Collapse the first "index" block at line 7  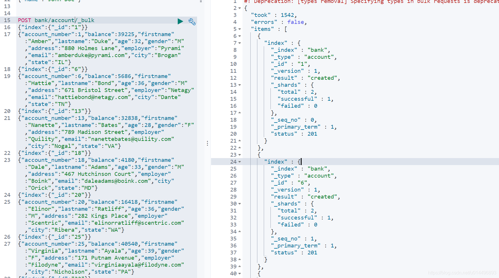click(240, 43)
